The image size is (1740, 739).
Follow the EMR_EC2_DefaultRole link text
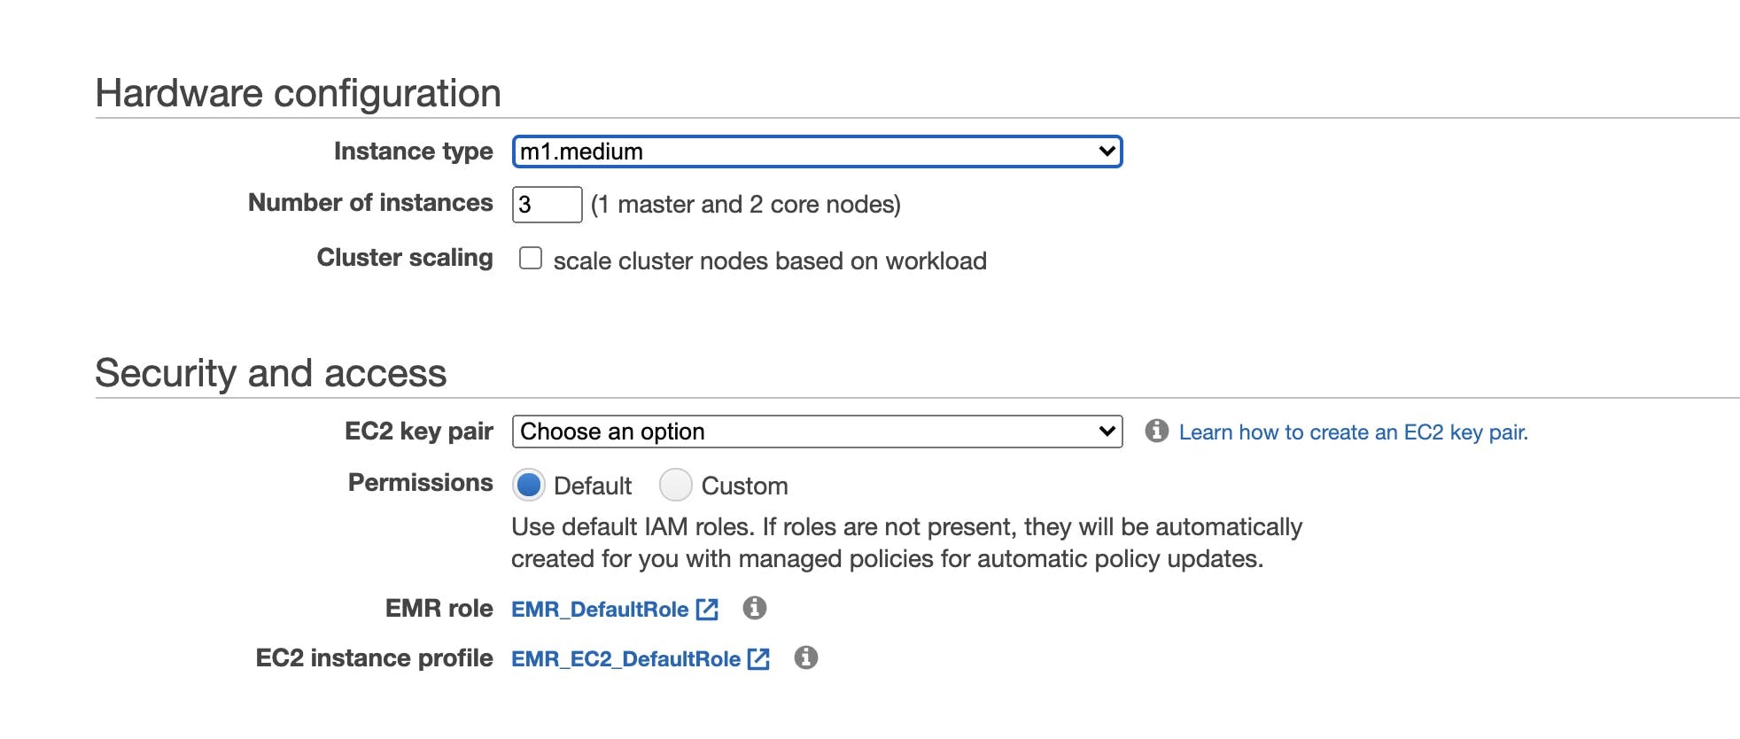625,659
